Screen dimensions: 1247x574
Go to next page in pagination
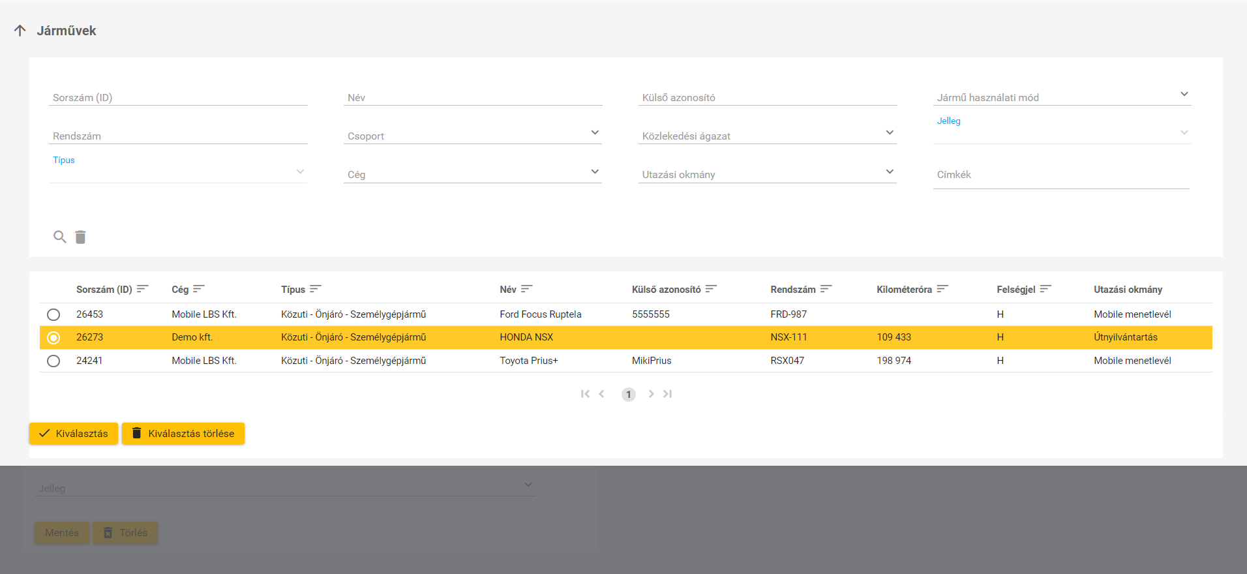[x=651, y=394]
